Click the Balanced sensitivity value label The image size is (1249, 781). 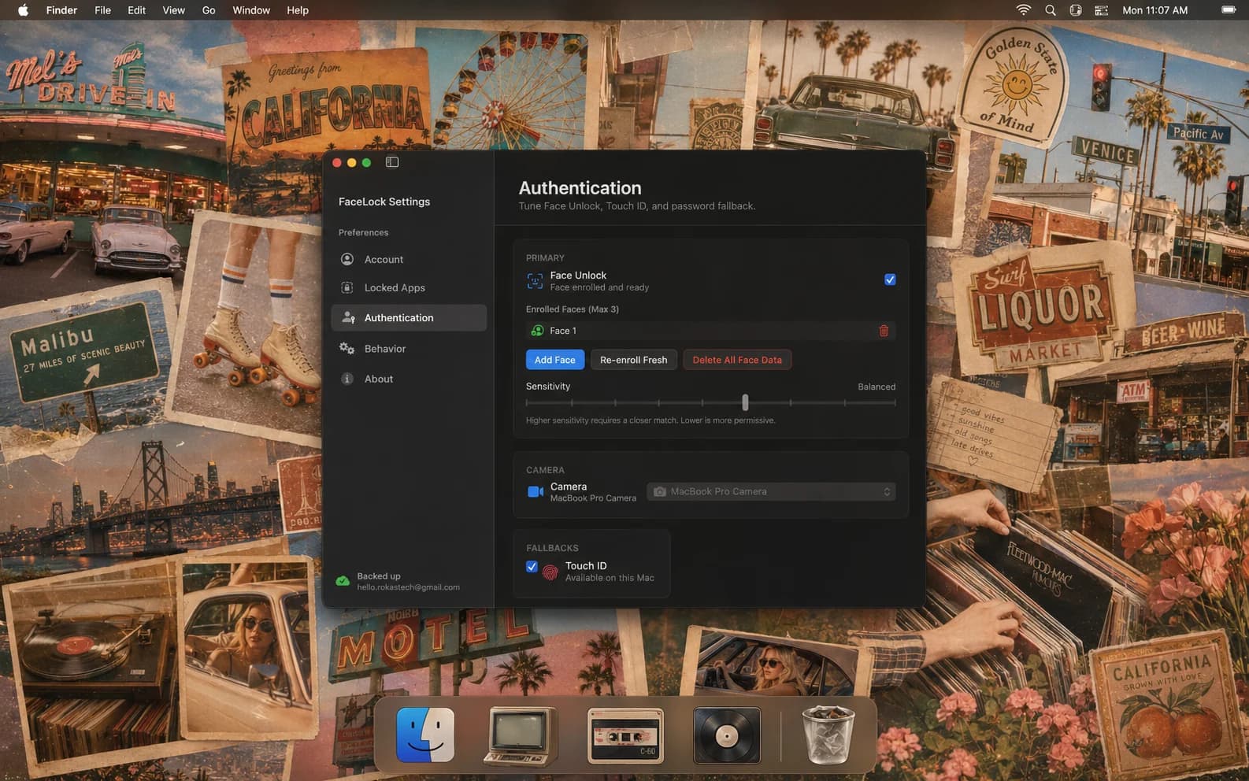click(877, 387)
